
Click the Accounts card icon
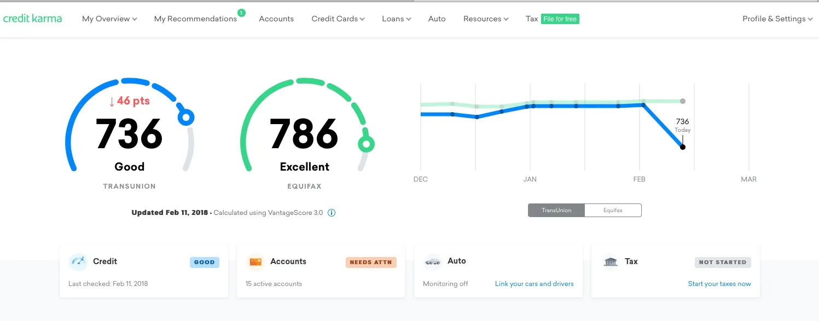coord(255,262)
